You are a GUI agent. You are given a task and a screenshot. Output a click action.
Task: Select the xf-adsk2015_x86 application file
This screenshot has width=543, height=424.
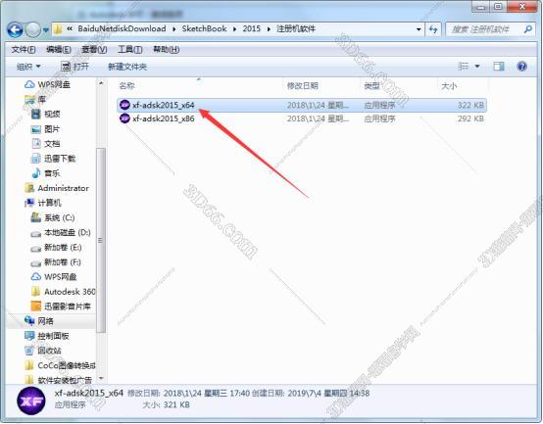[x=302, y=118]
